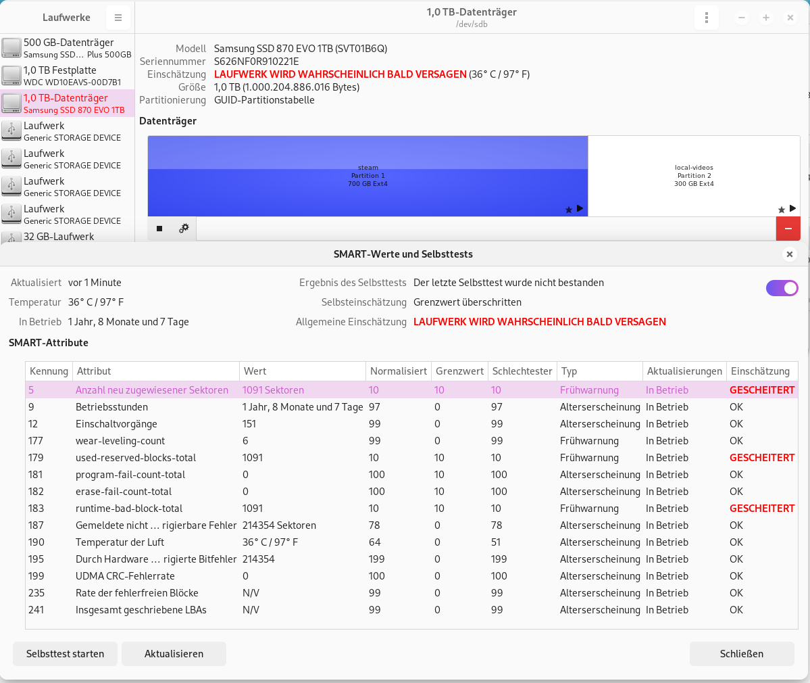Click the Aktualisieren button

(174, 653)
